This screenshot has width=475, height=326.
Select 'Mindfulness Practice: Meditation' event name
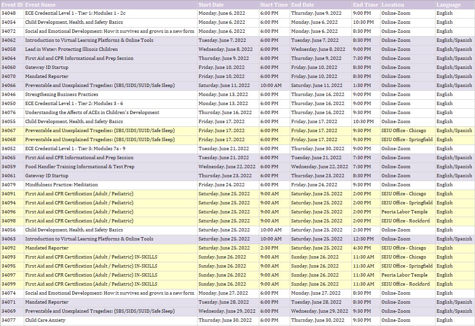pyautogui.click(x=61, y=184)
